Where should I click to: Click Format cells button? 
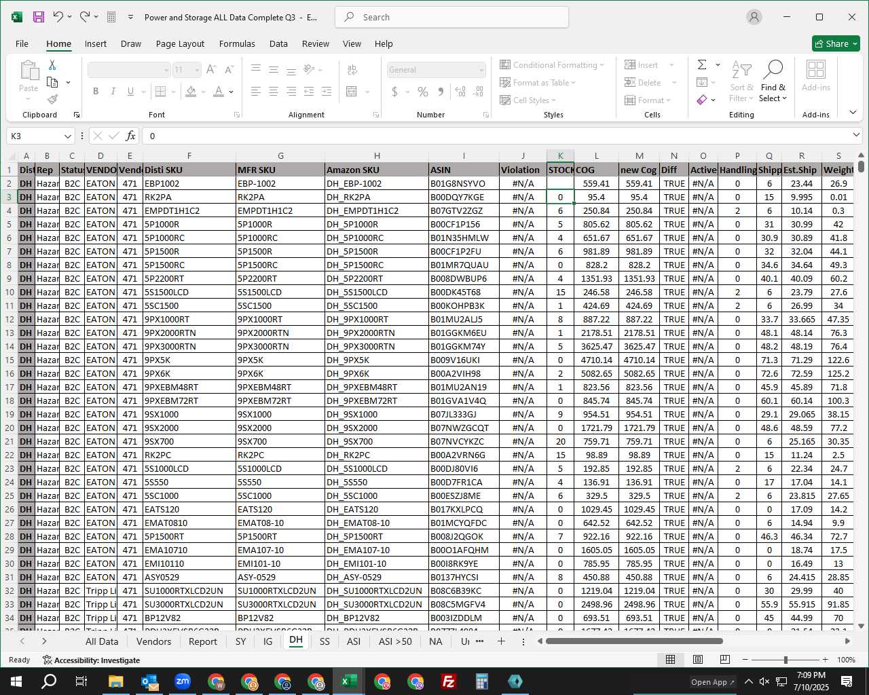(x=648, y=100)
